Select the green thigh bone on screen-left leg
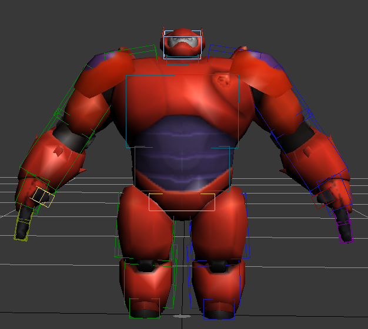368x329 pixels. pyautogui.click(x=119, y=229)
